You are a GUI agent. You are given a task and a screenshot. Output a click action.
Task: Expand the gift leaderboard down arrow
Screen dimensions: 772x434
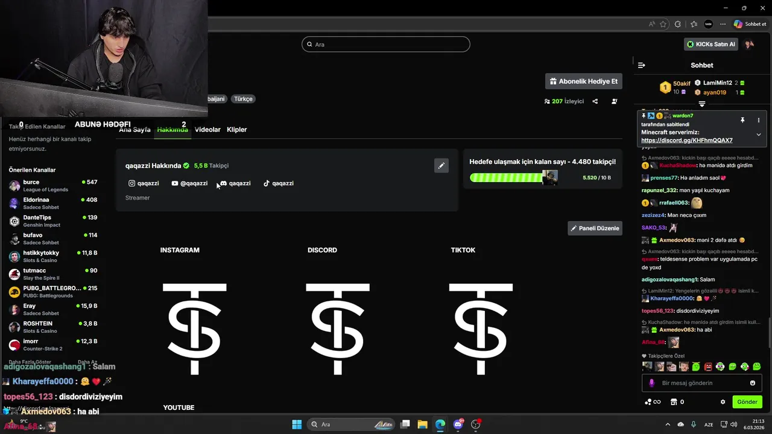point(702,104)
